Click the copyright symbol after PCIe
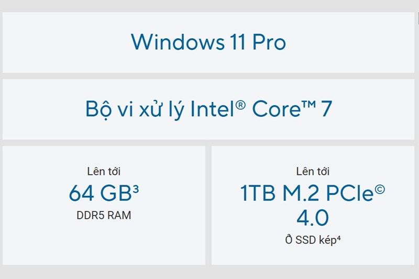 [380, 189]
